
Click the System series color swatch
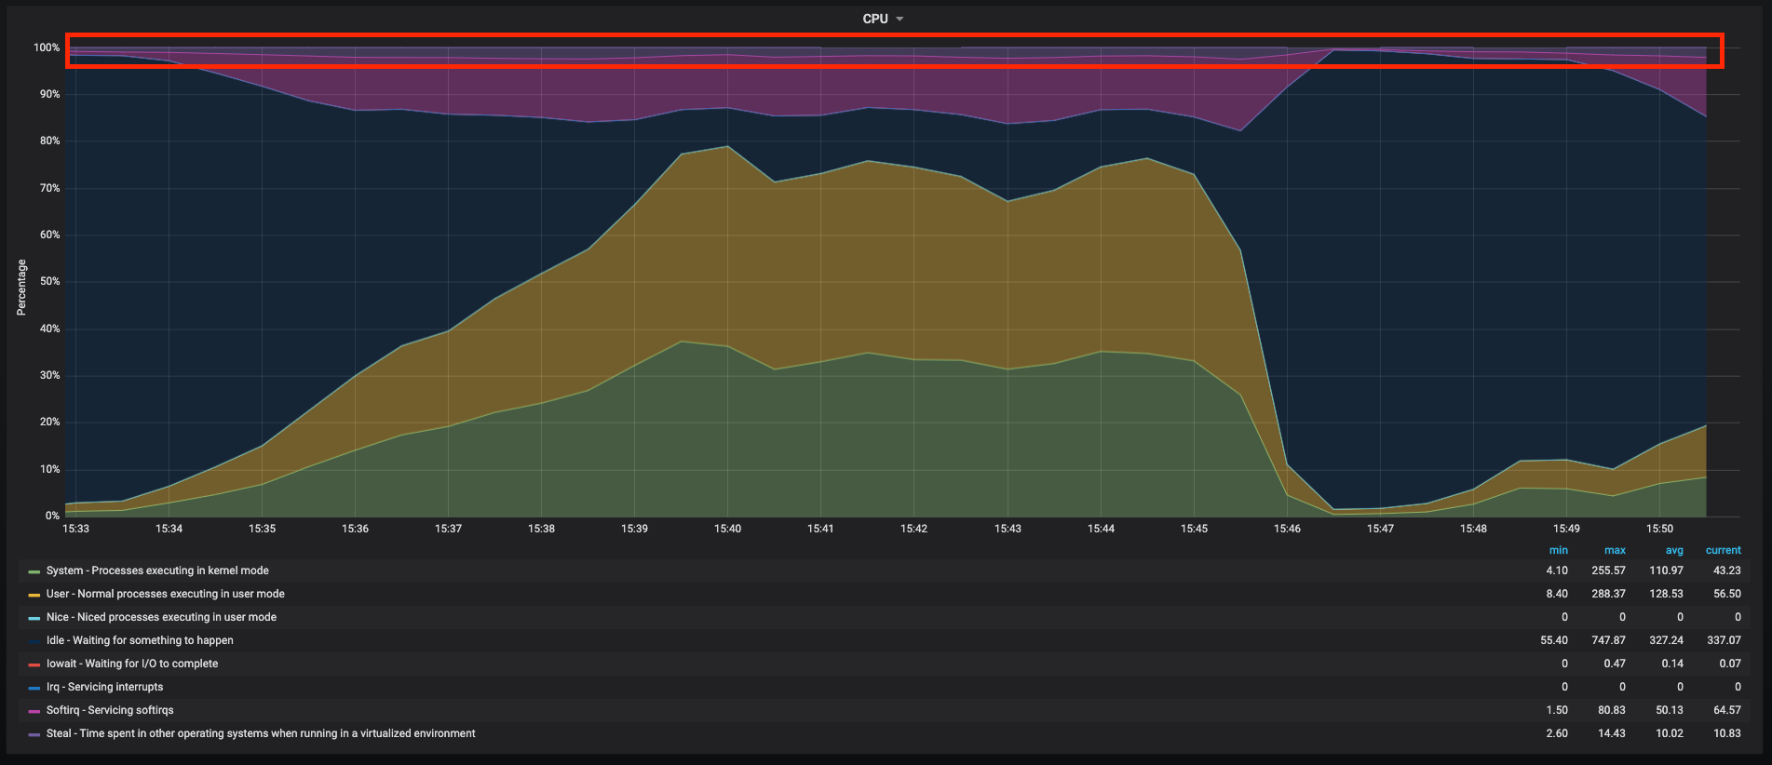point(34,571)
